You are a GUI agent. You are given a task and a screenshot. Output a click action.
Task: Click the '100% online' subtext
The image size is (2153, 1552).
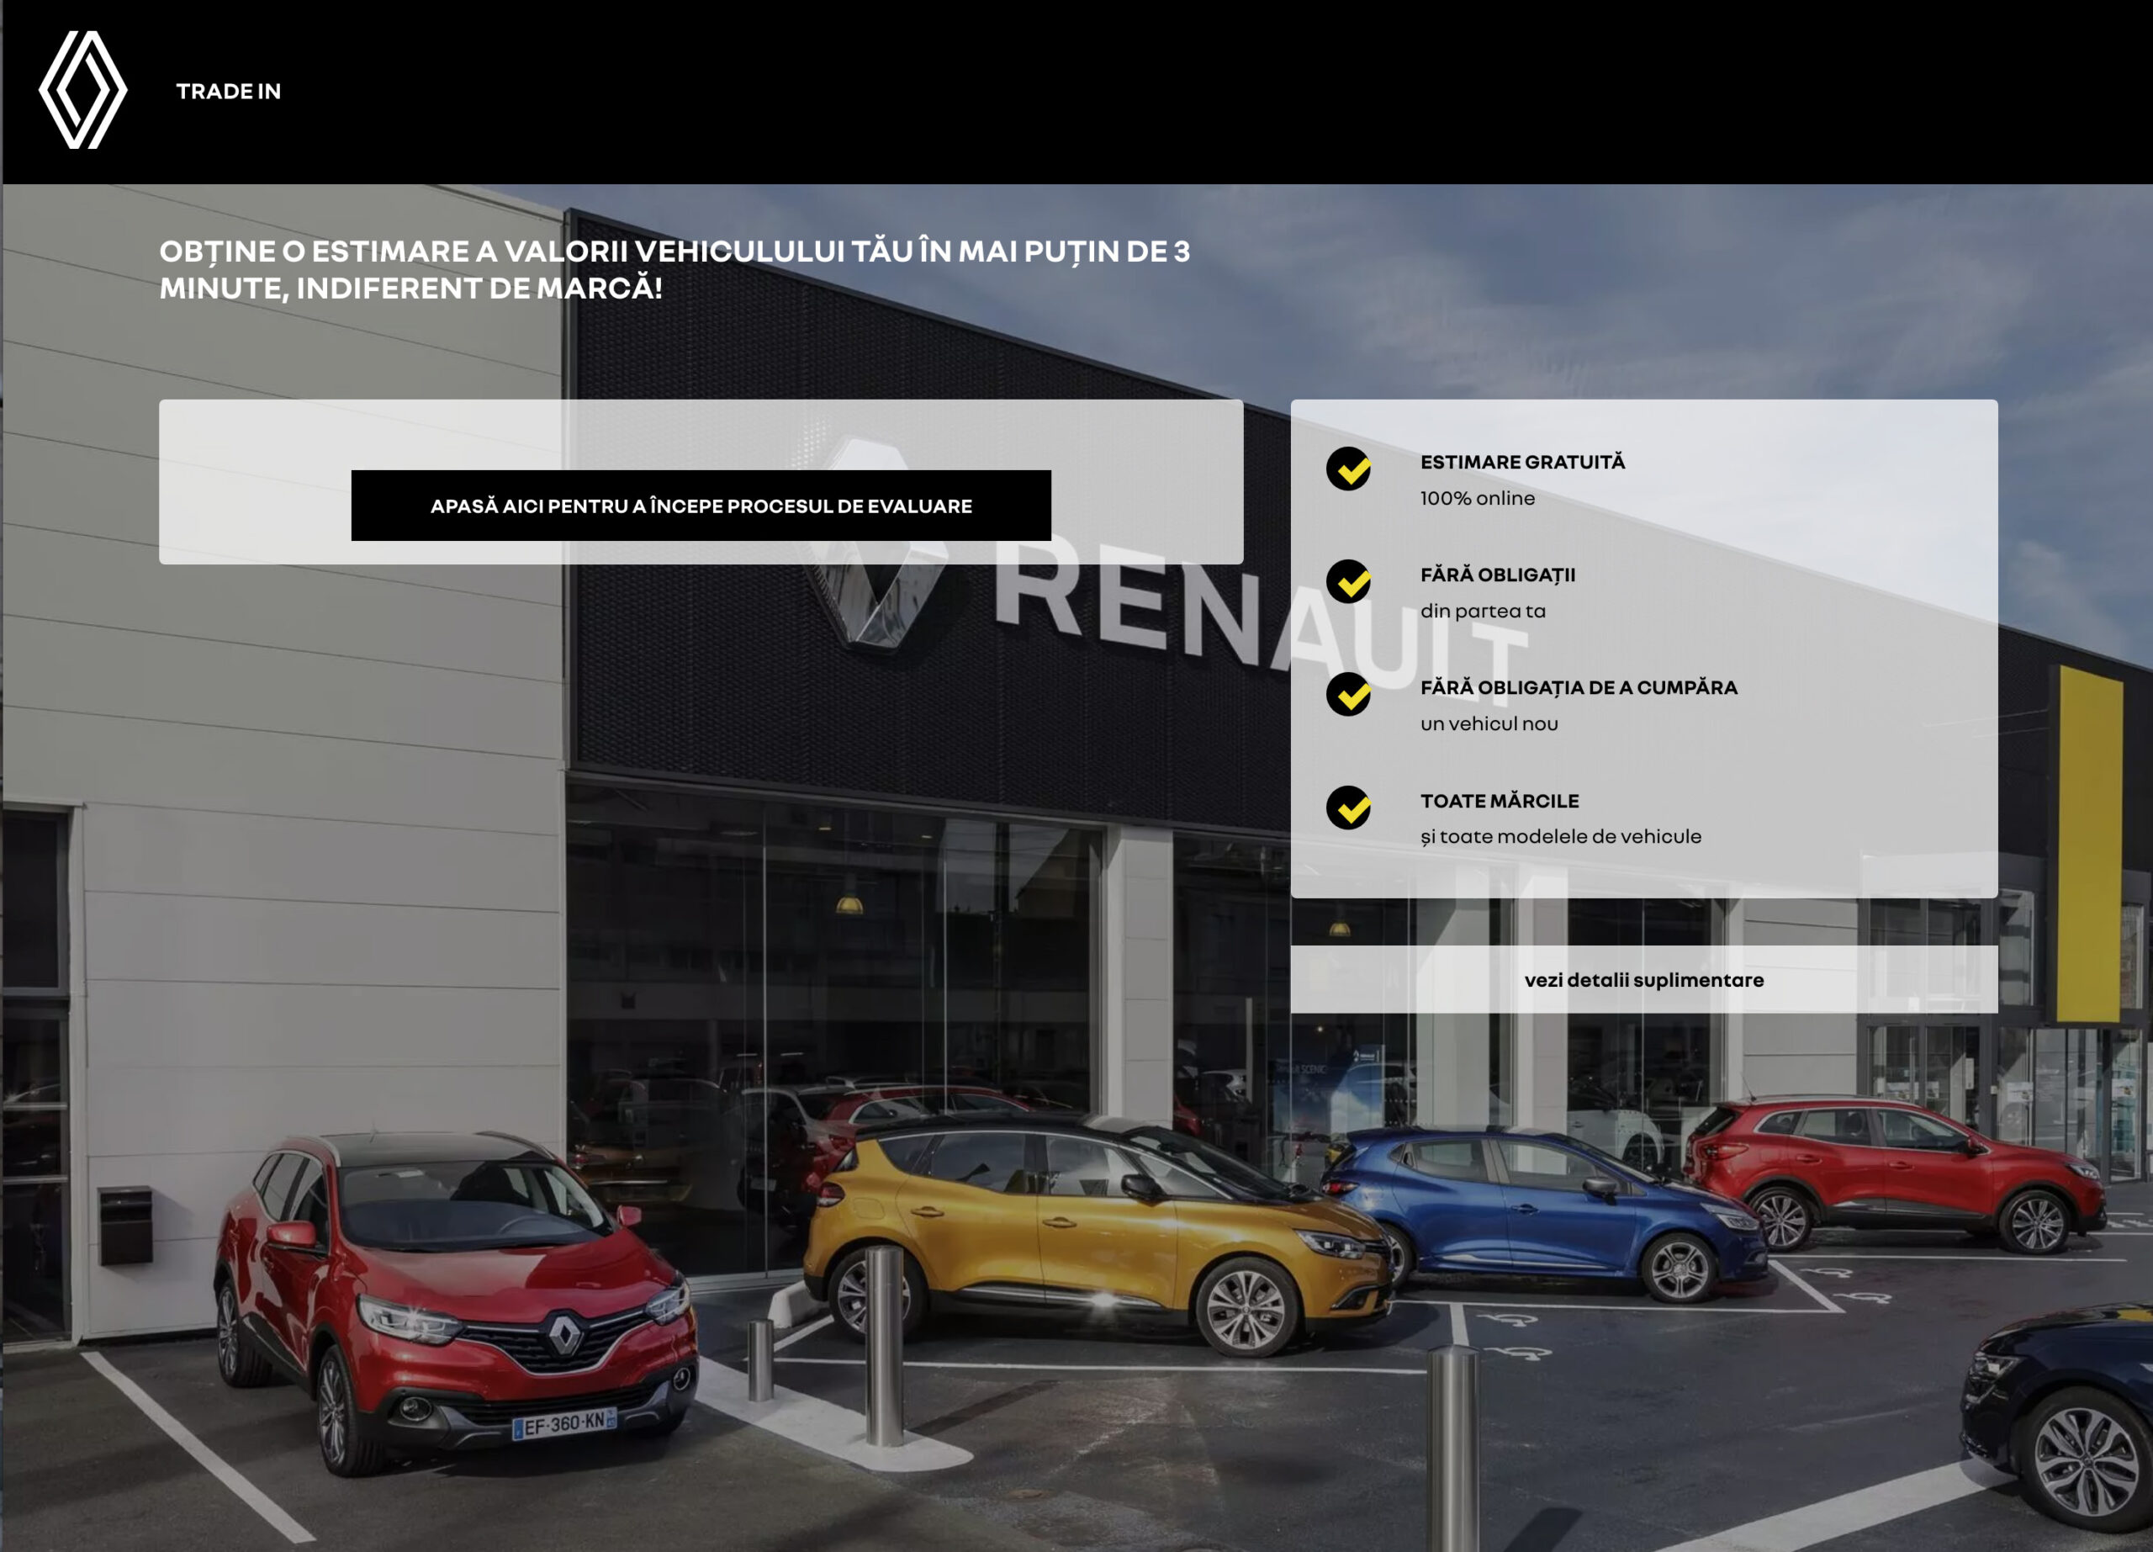click(x=1476, y=498)
